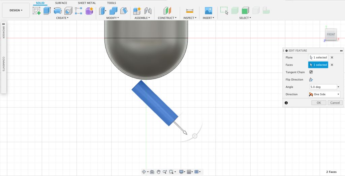Switch to the Sheet Metal tab
Screen dimensions: 345x176
click(87, 3)
